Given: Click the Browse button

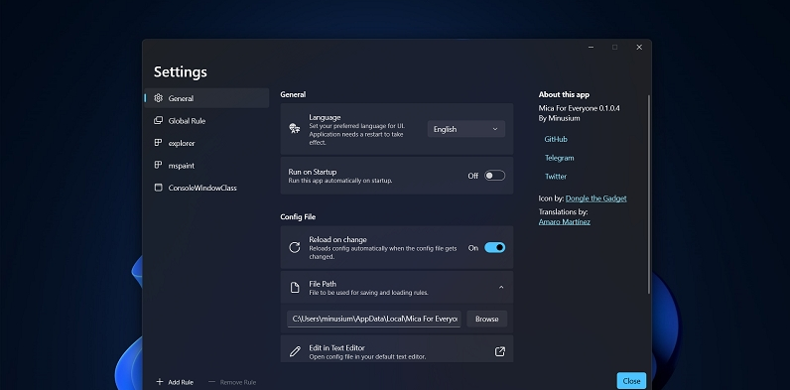Looking at the screenshot, I should click(x=486, y=319).
